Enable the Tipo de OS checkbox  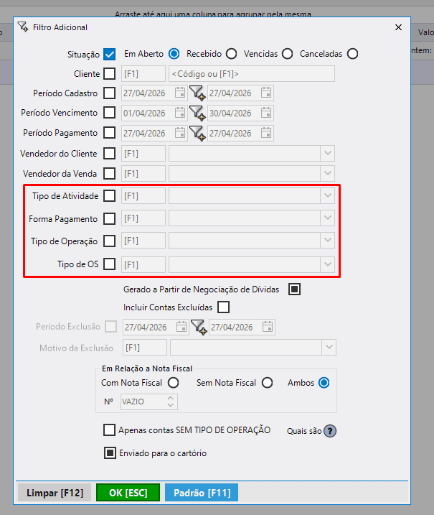(x=109, y=264)
